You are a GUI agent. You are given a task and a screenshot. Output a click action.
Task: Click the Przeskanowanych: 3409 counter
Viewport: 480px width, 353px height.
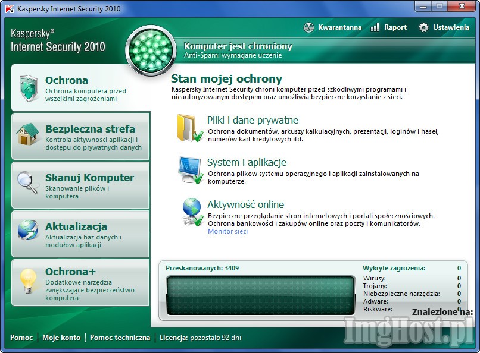[202, 268]
